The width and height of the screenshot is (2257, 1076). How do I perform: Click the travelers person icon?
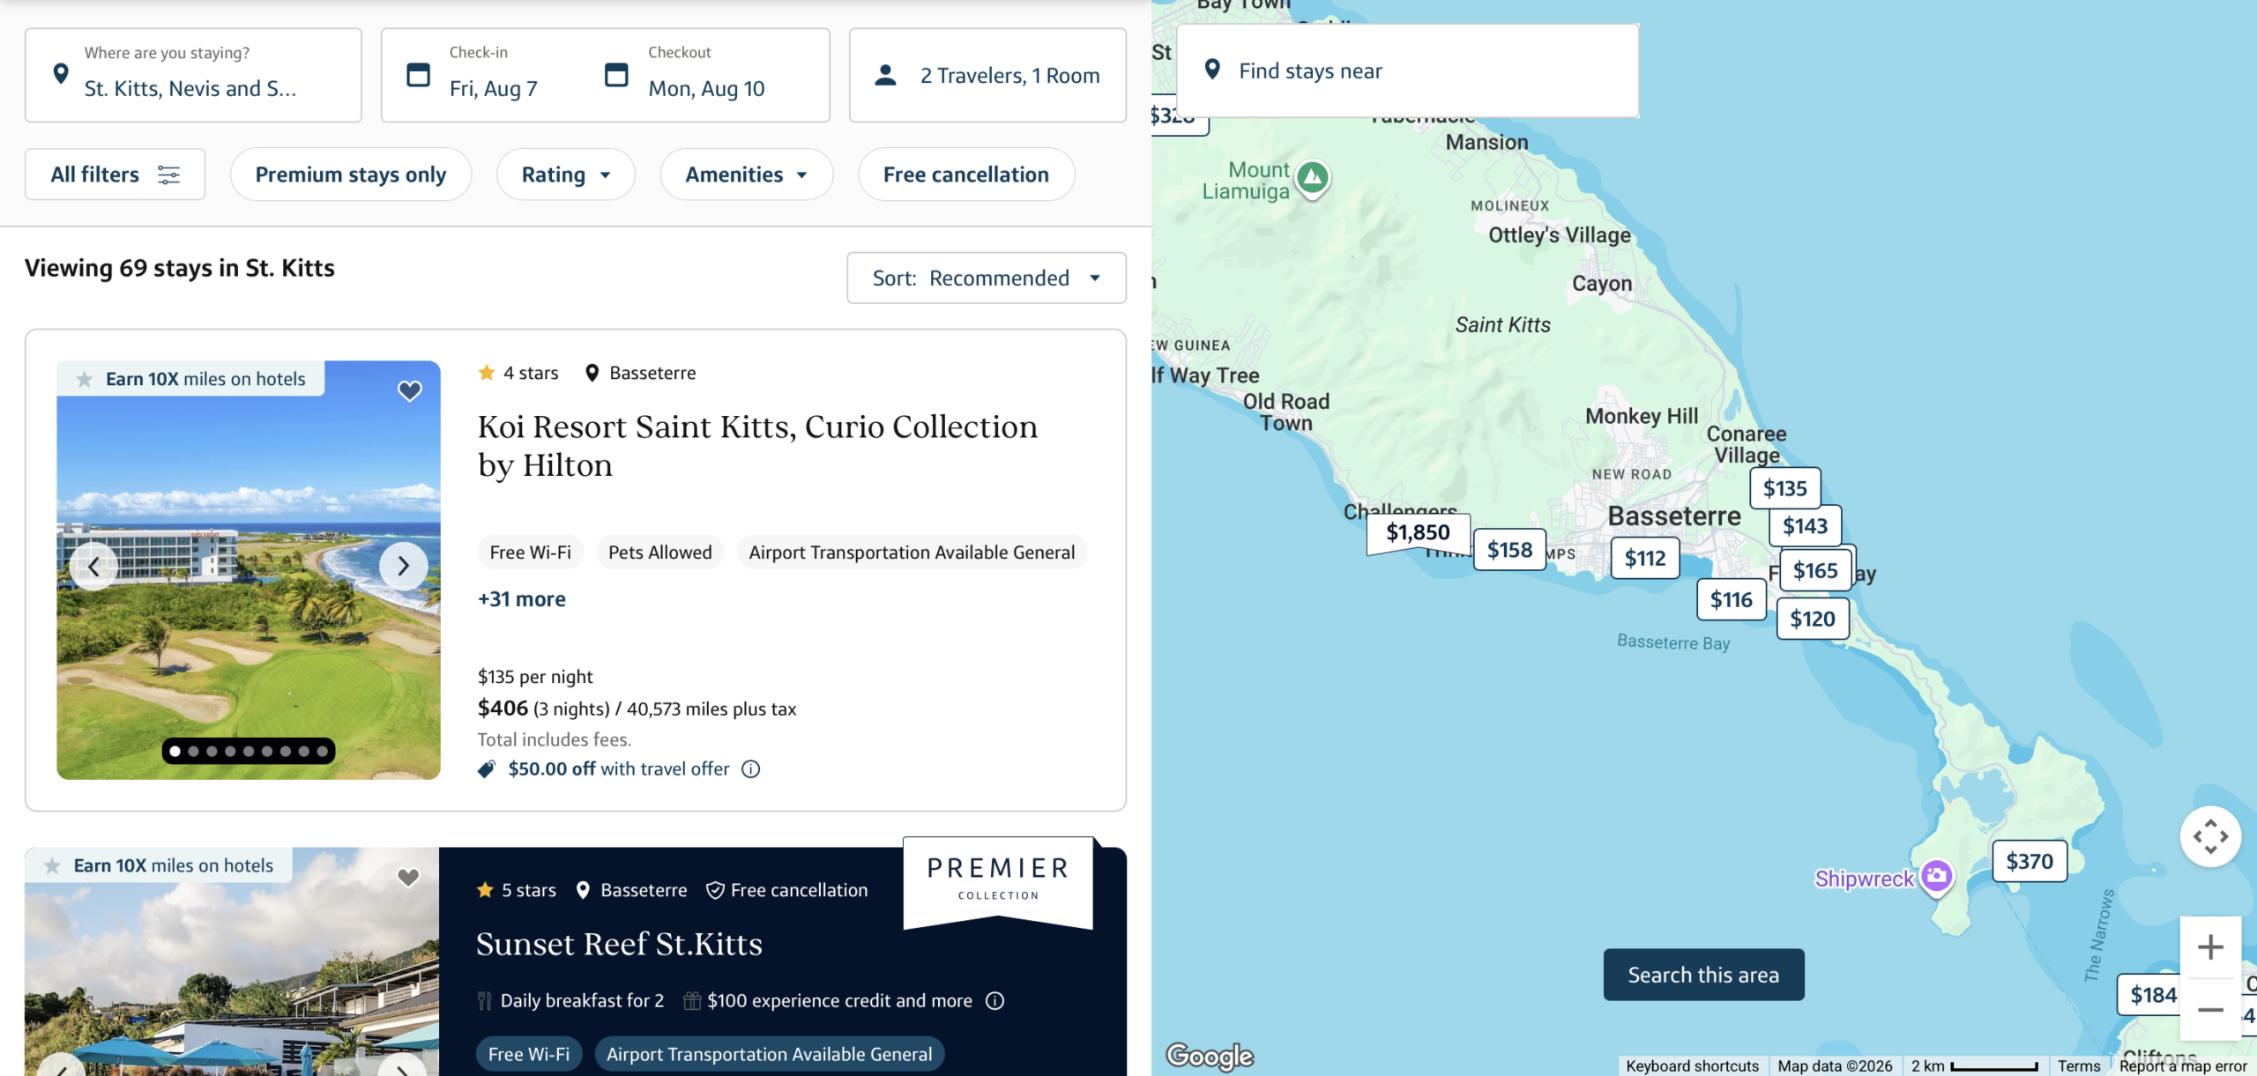885,75
